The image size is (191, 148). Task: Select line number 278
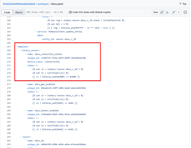coord(8,84)
